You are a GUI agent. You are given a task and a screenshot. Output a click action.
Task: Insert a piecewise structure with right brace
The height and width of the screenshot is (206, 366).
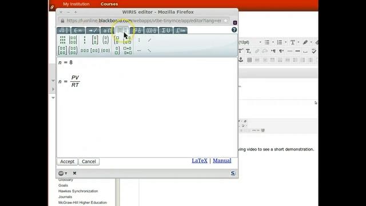(x=117, y=50)
